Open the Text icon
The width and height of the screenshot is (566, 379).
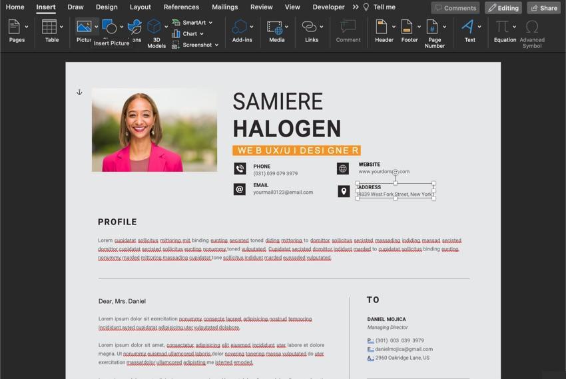point(467,27)
